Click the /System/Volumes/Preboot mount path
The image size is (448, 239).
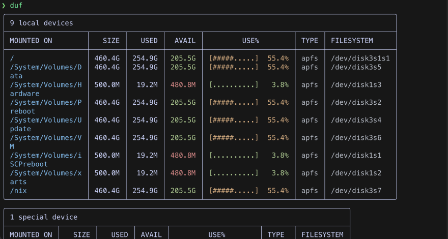[46, 107]
